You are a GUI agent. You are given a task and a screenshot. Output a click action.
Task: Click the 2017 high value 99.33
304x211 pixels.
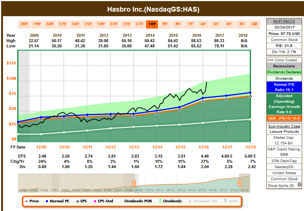[x=219, y=41]
